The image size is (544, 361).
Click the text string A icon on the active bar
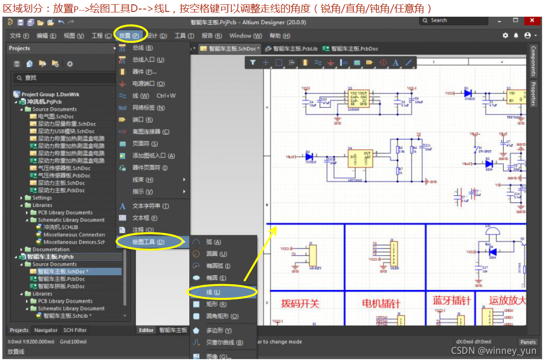396,63
